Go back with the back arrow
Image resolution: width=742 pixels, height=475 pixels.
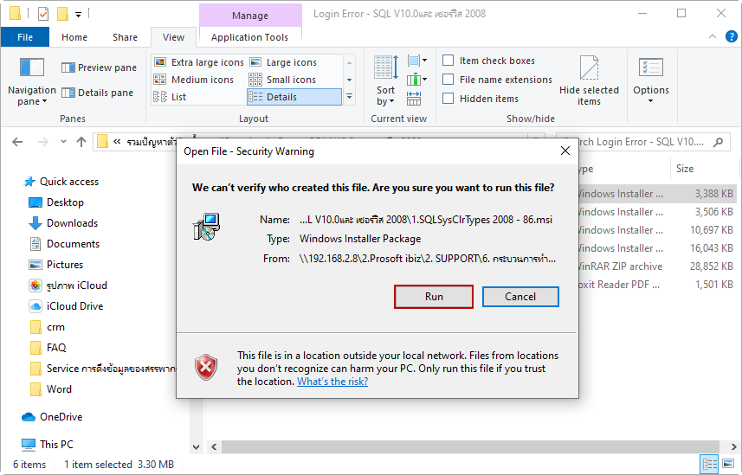pyautogui.click(x=17, y=142)
